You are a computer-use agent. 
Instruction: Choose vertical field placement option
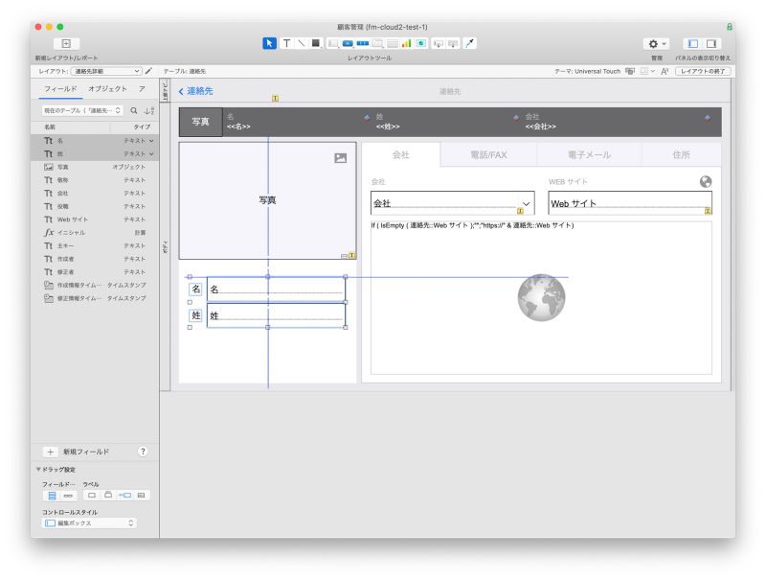(52, 496)
